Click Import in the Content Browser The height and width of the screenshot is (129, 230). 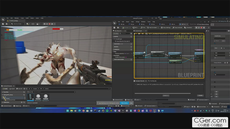(12, 89)
